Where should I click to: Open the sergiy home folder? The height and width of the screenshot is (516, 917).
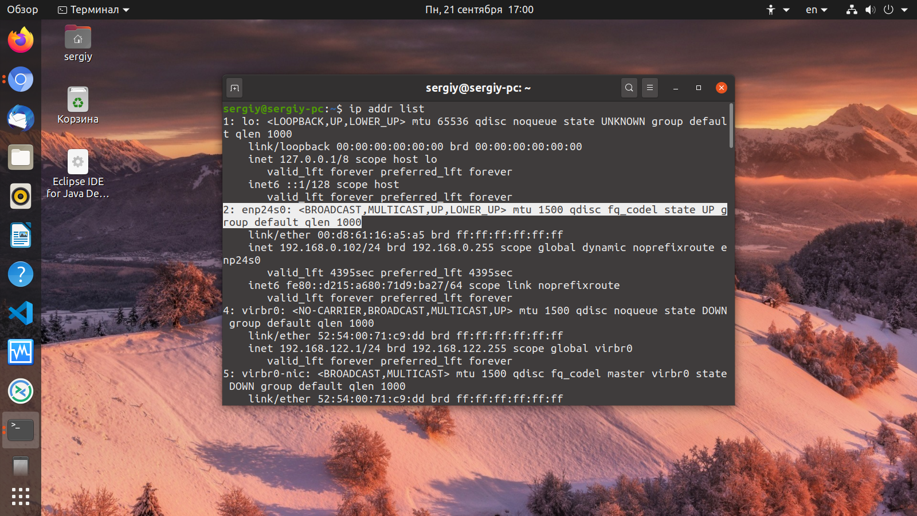tap(78, 39)
